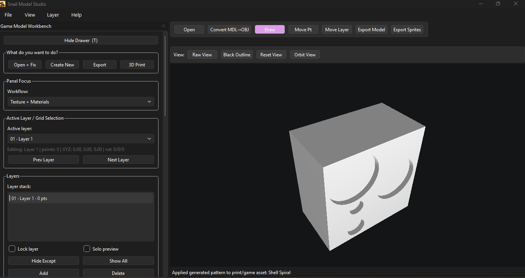Image resolution: width=525 pixels, height=278 pixels.
Task: Click the 3D cube model in the viewport
Action: [357, 177]
